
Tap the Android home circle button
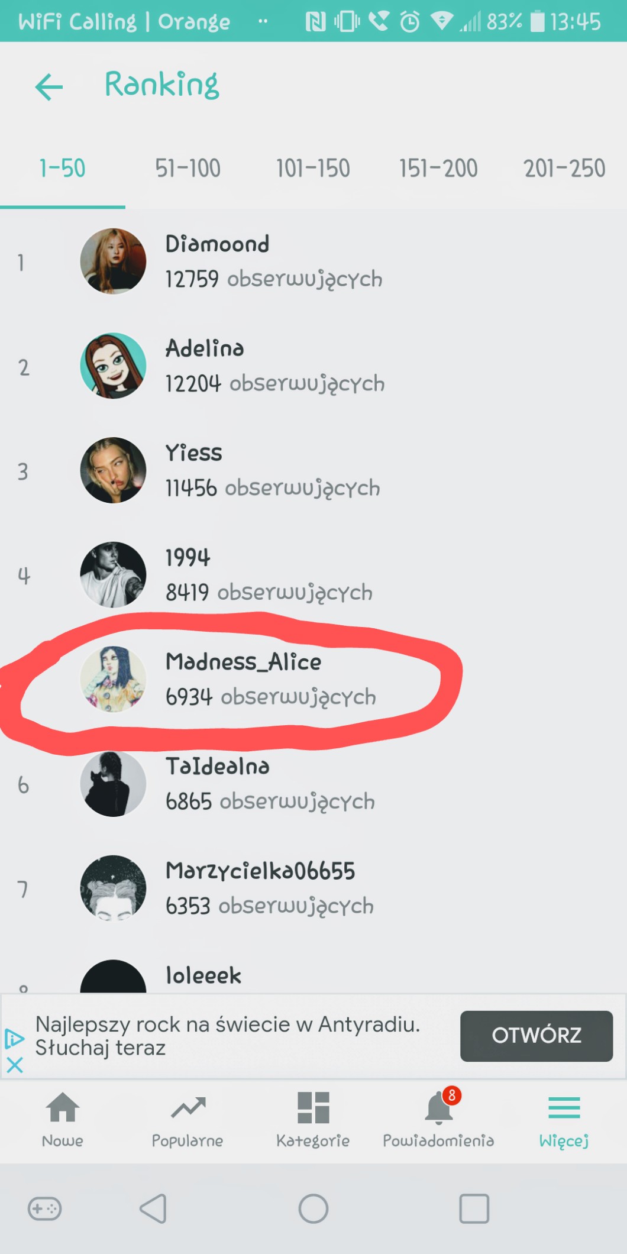click(313, 1208)
